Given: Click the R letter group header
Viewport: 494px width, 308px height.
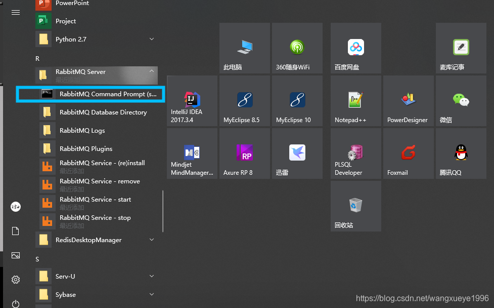Looking at the screenshot, I should click(37, 59).
